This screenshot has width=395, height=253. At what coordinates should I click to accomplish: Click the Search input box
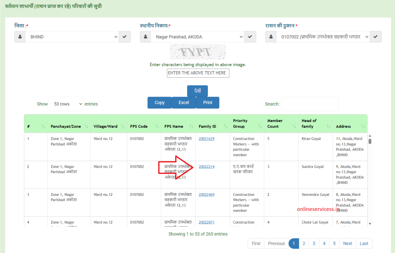coord(310,104)
